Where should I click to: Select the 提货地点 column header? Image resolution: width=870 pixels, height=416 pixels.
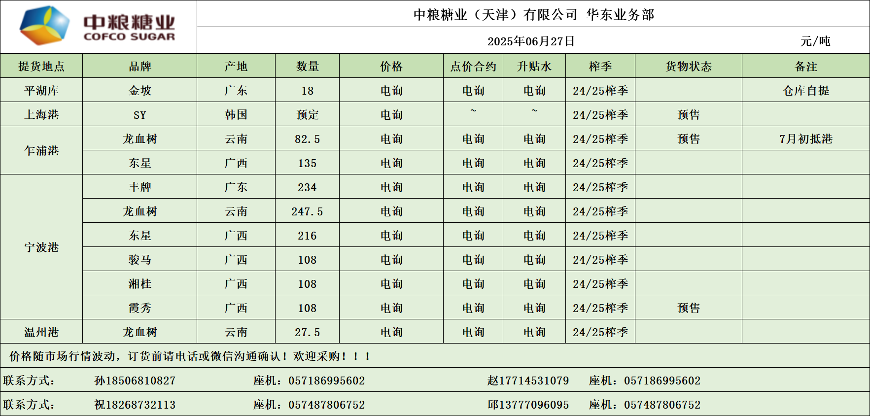(x=41, y=66)
